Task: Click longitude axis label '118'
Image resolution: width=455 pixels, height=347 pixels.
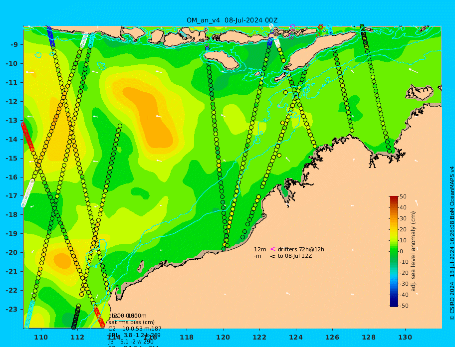Action: coord(187,338)
